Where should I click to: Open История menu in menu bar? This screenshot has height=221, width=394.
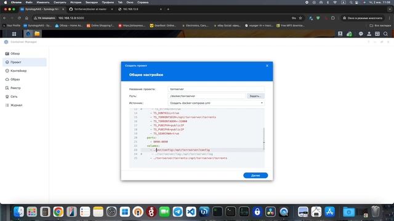(x=76, y=2)
